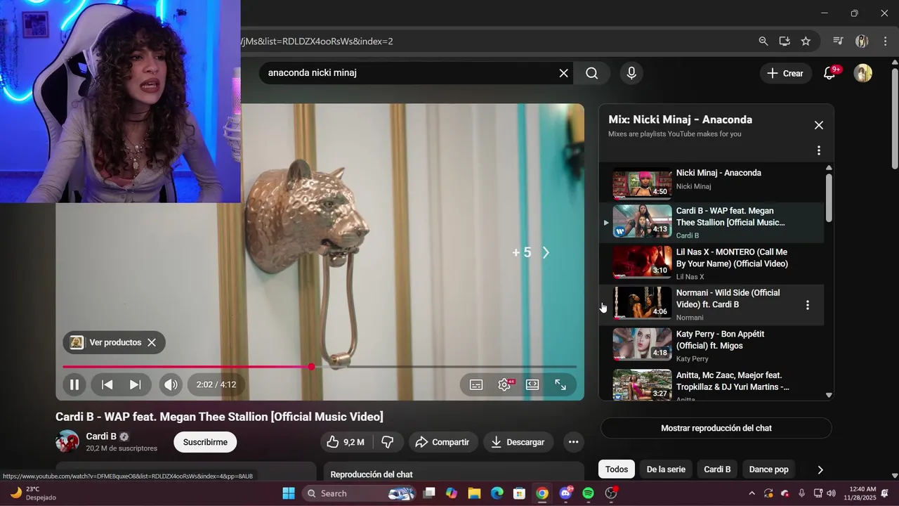Show hidden system tray icons
Screen dimensions: 899x506
(752, 493)
